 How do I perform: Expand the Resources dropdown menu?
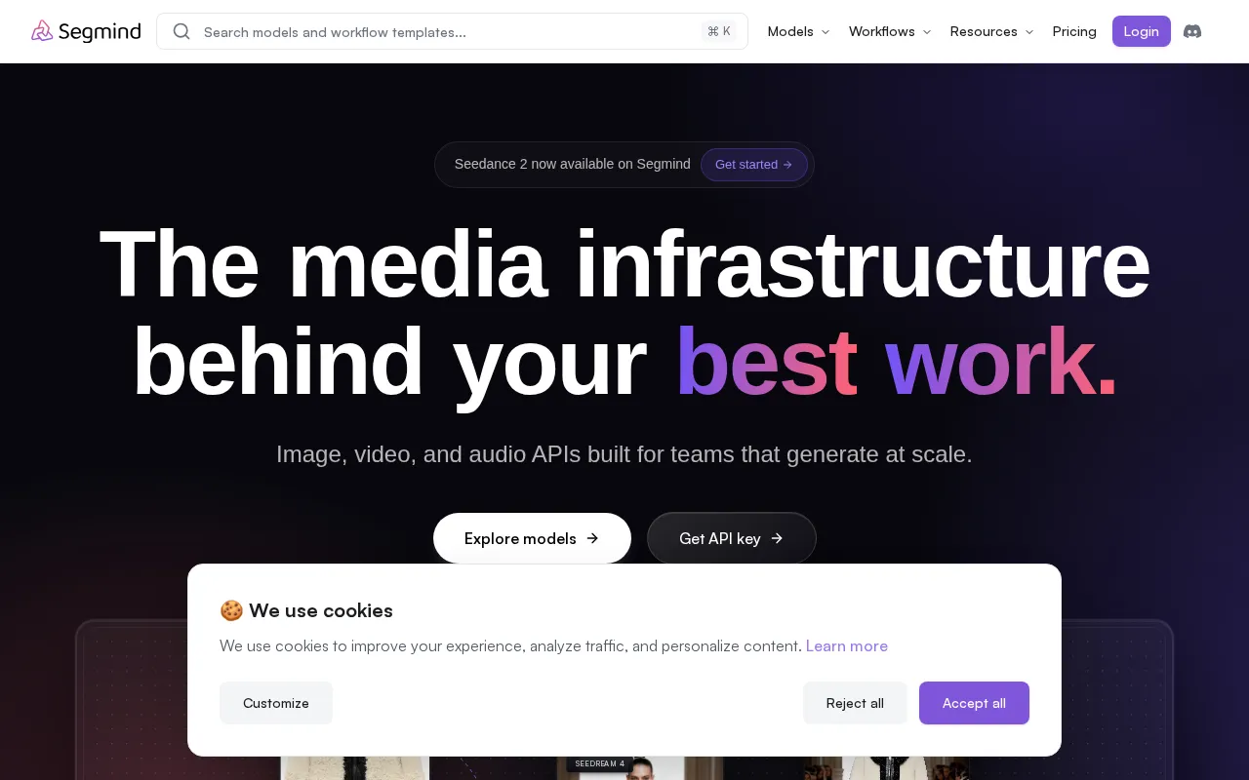click(991, 31)
